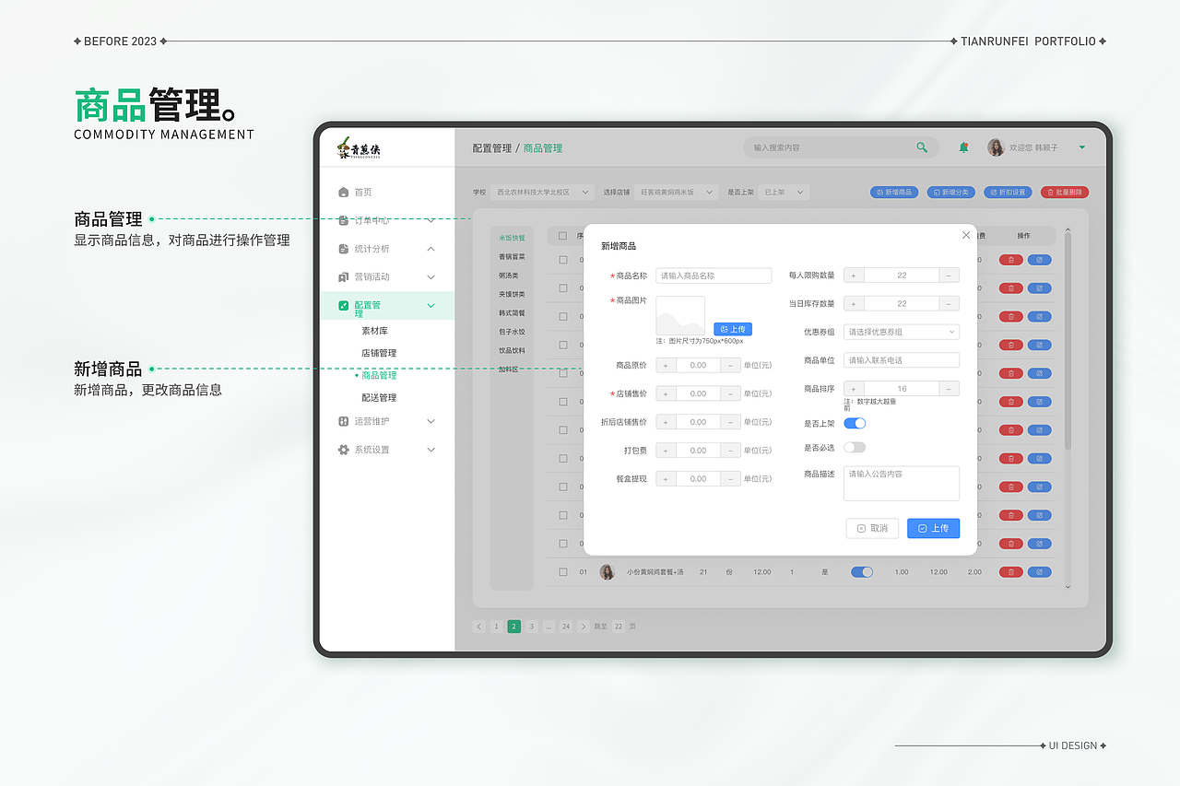1180x786 pixels.
Task: Turn off the 是否上架 switch
Action: [855, 423]
